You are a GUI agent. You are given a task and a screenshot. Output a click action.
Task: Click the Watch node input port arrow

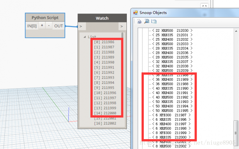[x=81, y=26]
